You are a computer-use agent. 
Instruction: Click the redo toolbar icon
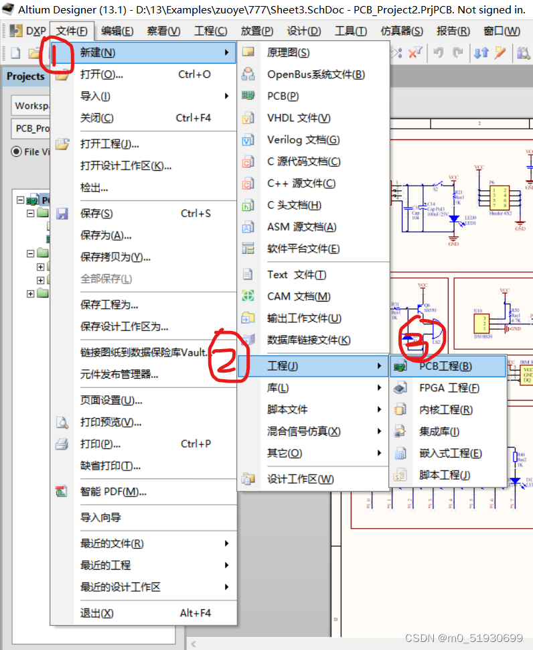point(457,53)
